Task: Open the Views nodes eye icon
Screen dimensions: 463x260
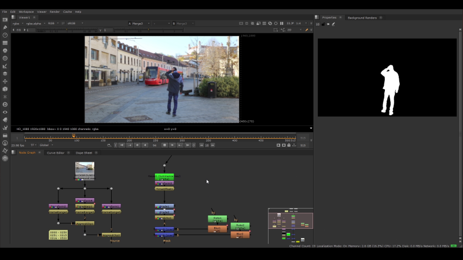Action: [x=5, y=112]
